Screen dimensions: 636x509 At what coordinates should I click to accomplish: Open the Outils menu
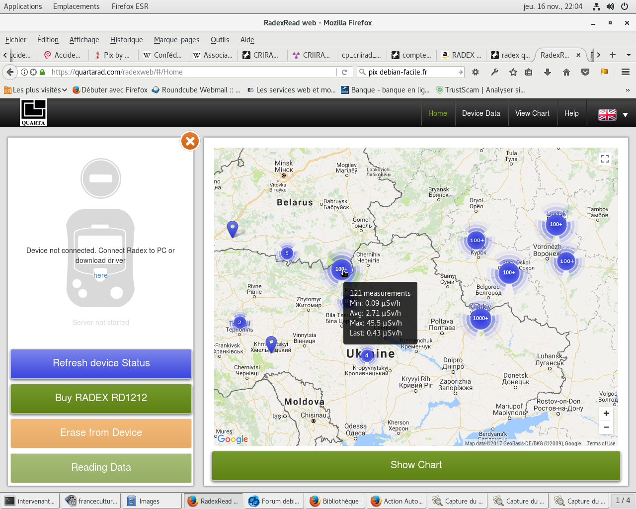[x=220, y=40]
